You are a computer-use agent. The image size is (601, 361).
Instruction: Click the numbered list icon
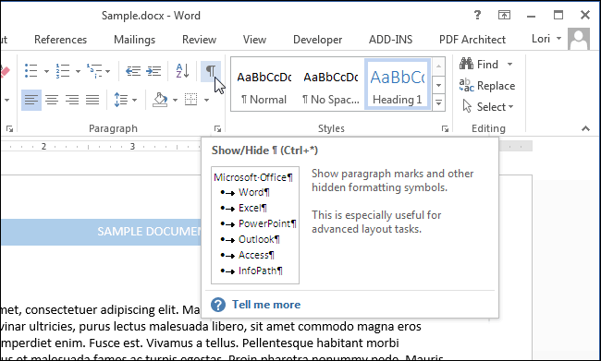pyautogui.click(x=63, y=71)
